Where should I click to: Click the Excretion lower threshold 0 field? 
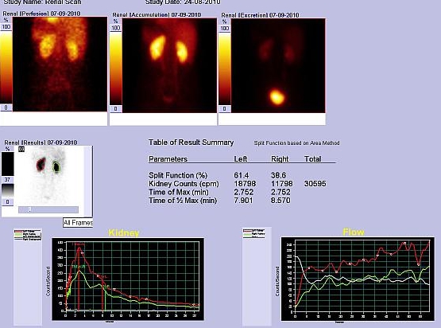click(224, 109)
